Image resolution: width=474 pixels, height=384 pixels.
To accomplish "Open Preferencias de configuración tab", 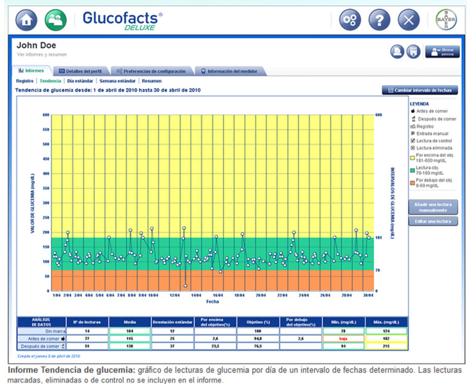I will click(151, 71).
